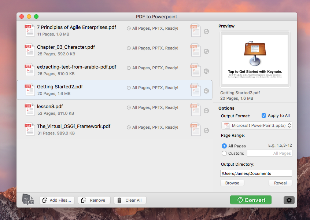Click PPTX output icon for extracting-text-from-arabic-pdf.pdf
310x220 pixels.
196,70
